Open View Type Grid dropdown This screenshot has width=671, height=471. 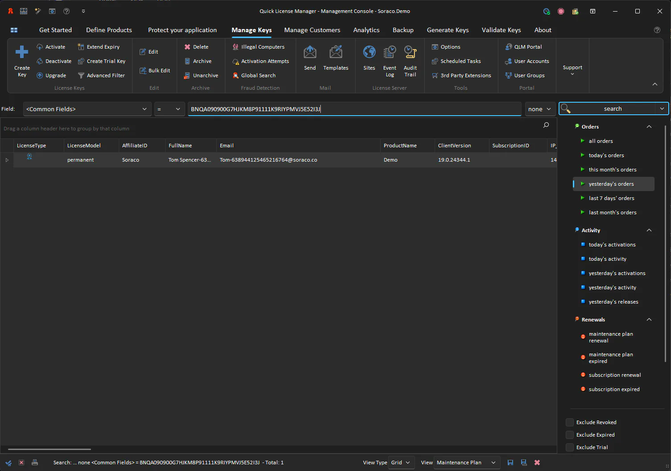click(x=401, y=463)
